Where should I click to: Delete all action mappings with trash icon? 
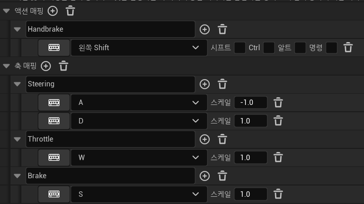click(70, 11)
